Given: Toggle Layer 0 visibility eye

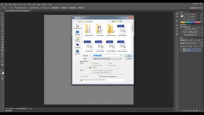Looking at the screenshot, I should coord(181,50).
